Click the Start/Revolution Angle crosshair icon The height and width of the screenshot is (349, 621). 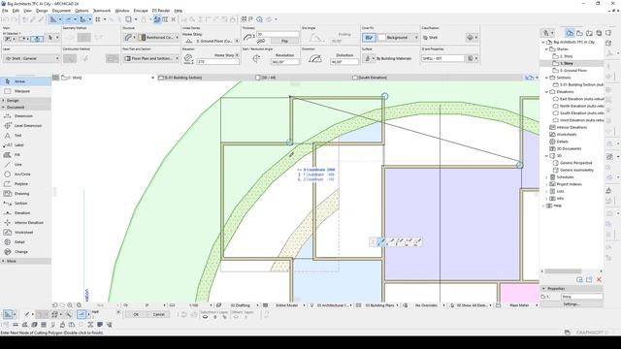[256, 58]
